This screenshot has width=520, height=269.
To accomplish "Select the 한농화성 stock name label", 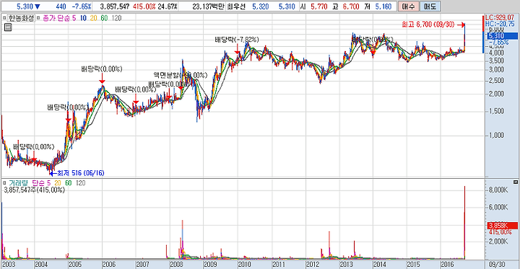I will (x=20, y=19).
